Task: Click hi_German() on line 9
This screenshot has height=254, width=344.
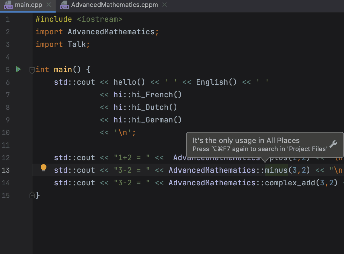Action: (157, 120)
